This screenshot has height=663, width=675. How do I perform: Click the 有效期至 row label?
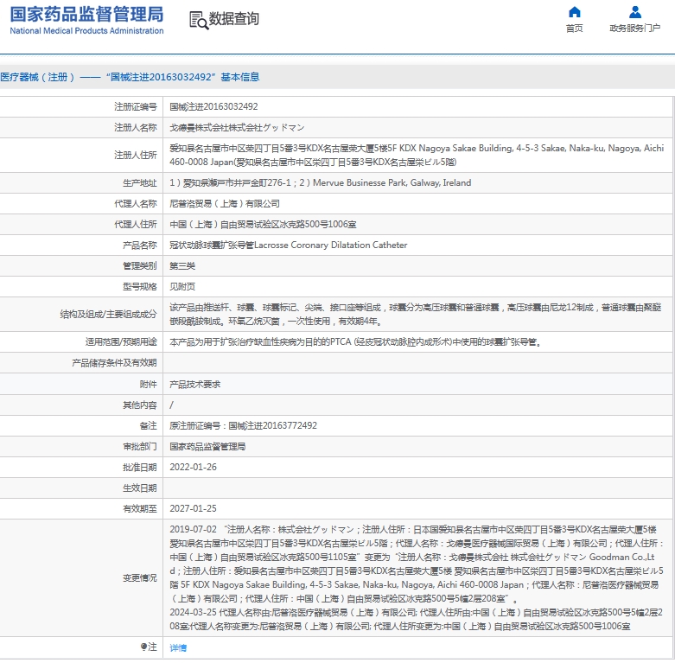[x=139, y=509]
